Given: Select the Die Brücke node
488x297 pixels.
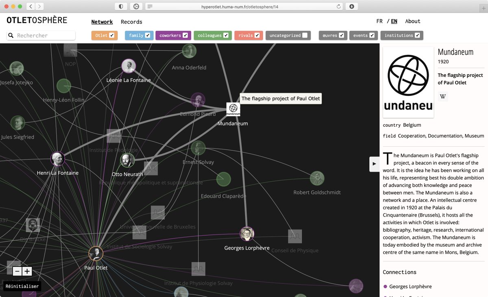Looking at the screenshot, I should (33, 225).
